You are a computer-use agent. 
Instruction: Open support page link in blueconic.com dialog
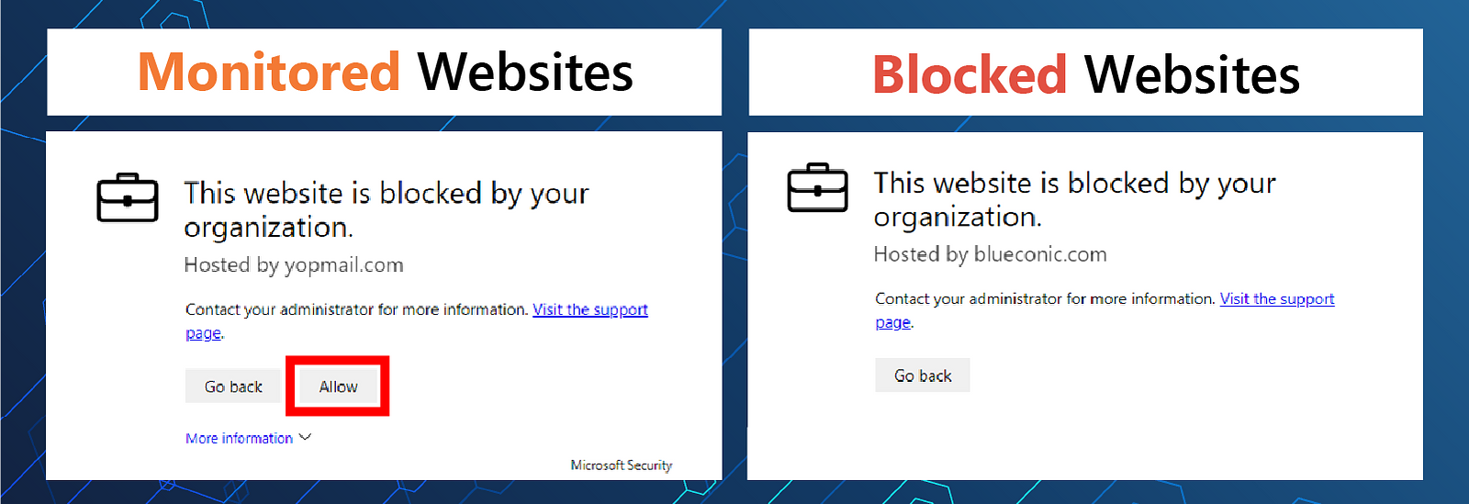point(1277,299)
